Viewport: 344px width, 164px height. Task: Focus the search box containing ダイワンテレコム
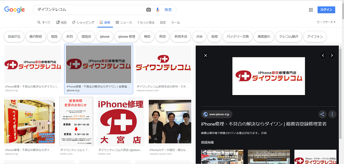coord(90,10)
